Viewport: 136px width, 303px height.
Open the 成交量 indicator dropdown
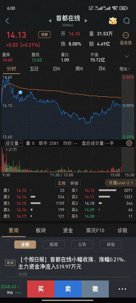(14, 143)
